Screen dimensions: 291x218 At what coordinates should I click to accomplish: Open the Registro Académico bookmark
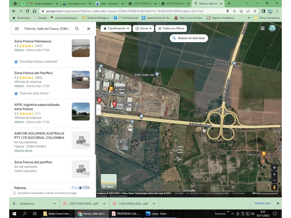click(x=221, y=18)
